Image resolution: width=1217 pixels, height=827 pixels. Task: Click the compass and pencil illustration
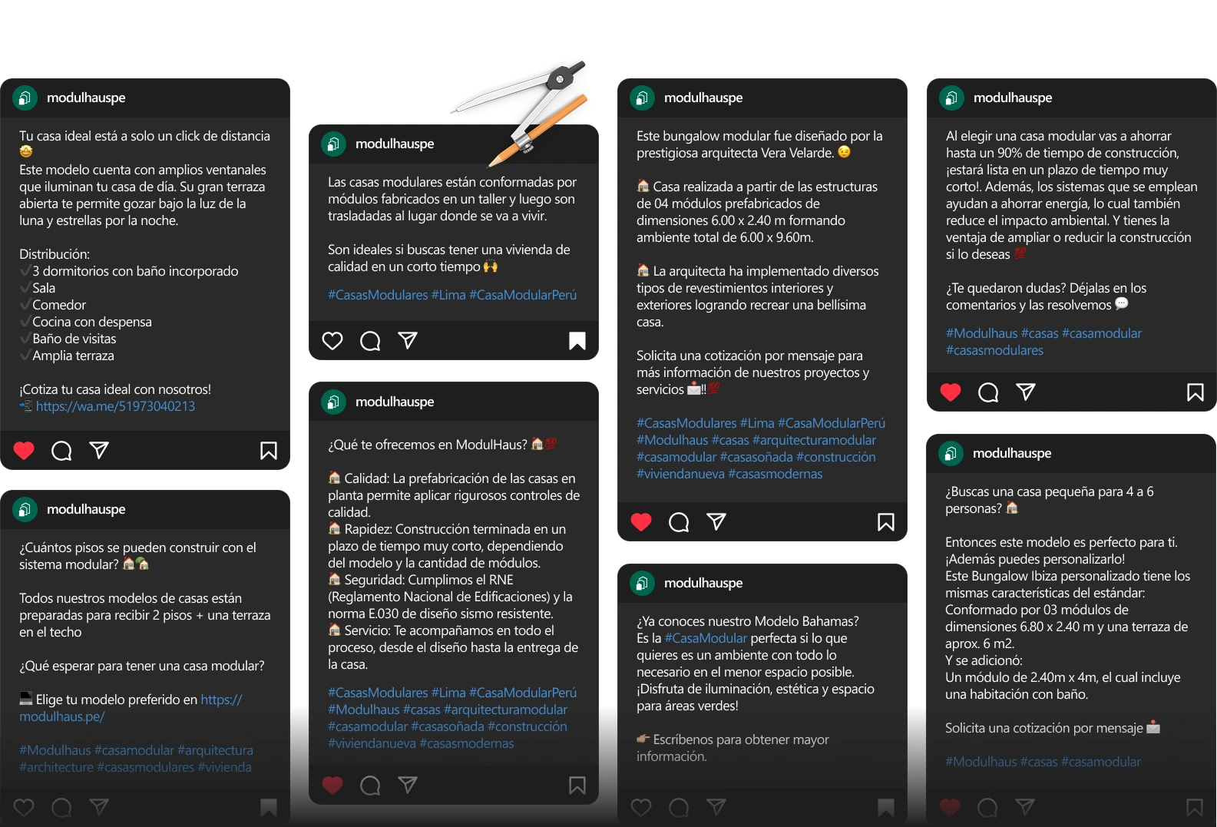[521, 112]
